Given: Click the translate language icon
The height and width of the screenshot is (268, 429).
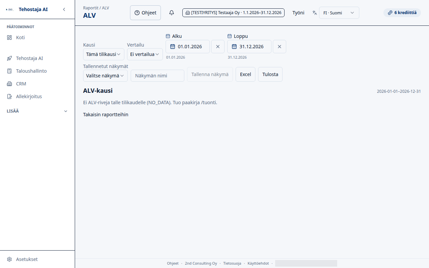Looking at the screenshot, I should pyautogui.click(x=315, y=13).
